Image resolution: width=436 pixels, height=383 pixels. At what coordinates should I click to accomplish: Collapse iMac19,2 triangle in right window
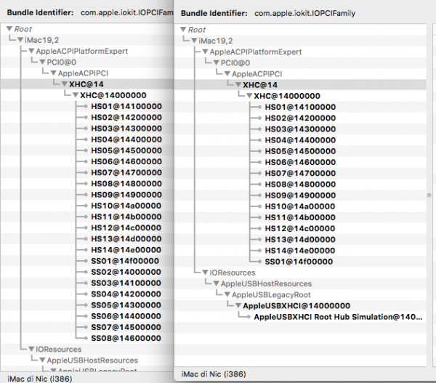194,41
